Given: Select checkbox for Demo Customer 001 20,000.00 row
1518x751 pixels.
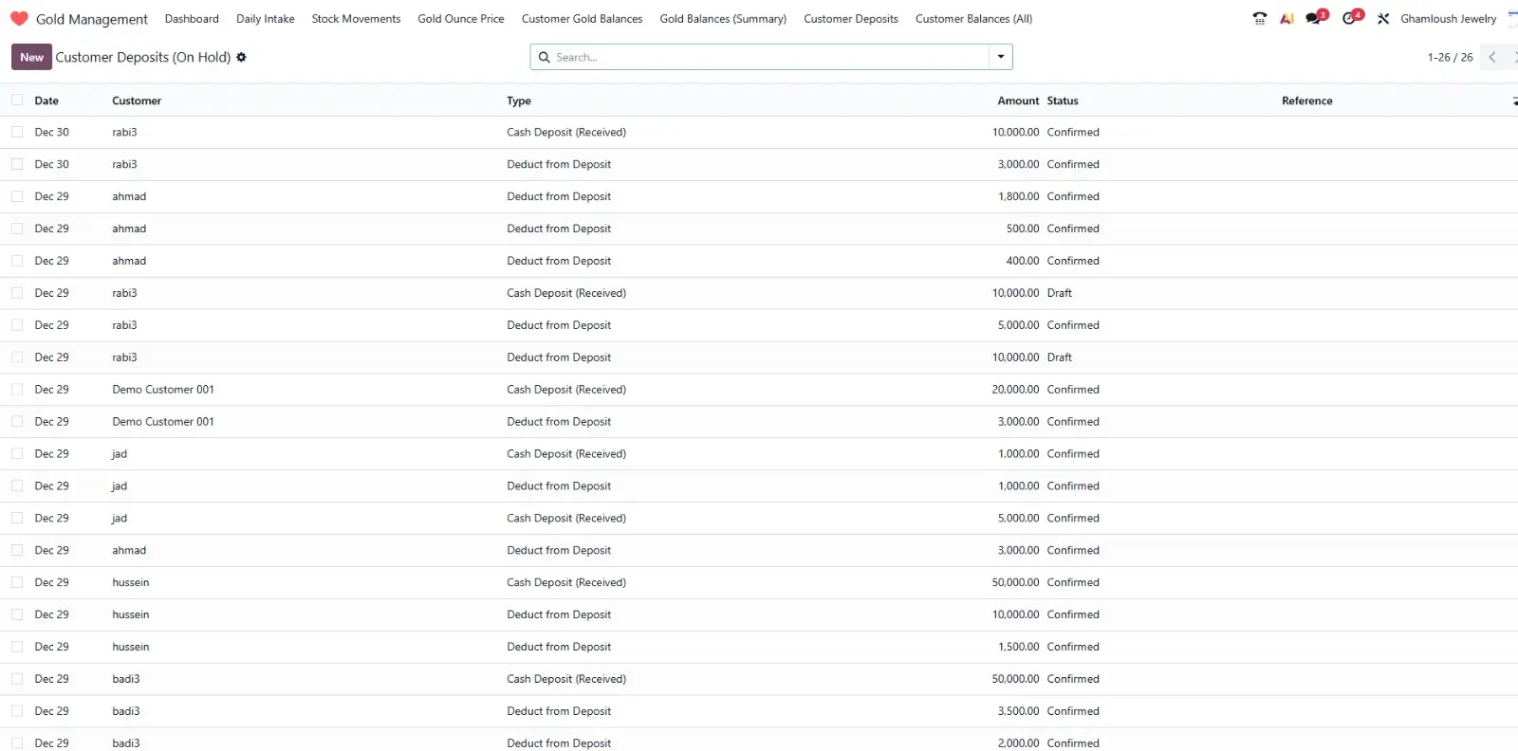Looking at the screenshot, I should (17, 390).
